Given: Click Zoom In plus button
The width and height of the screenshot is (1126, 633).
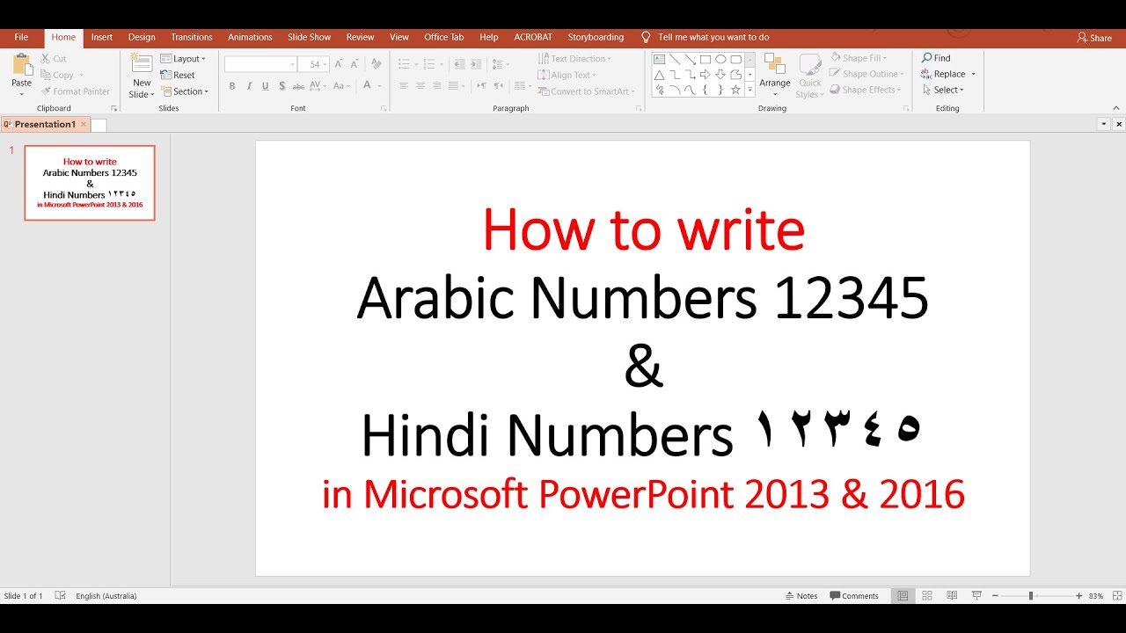Looking at the screenshot, I should point(1079,596).
